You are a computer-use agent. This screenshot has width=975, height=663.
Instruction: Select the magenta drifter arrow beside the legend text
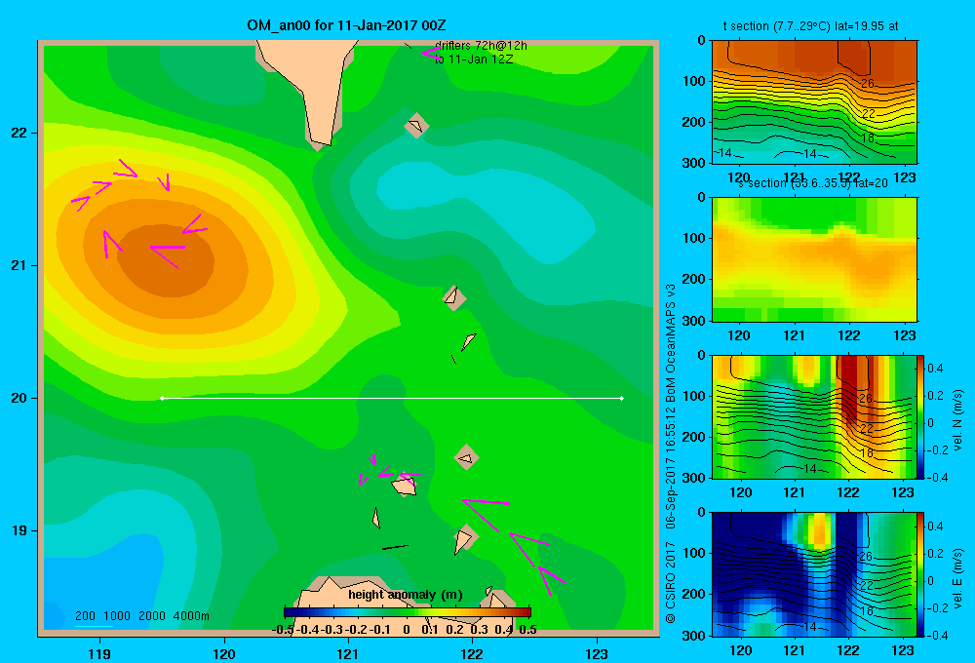[430, 54]
